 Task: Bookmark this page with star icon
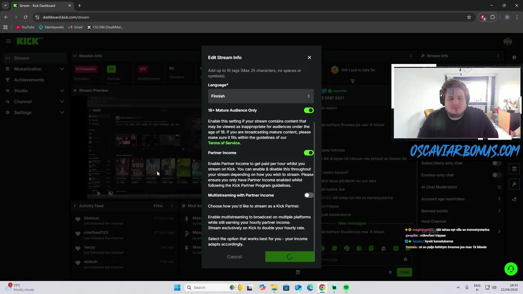point(469,17)
